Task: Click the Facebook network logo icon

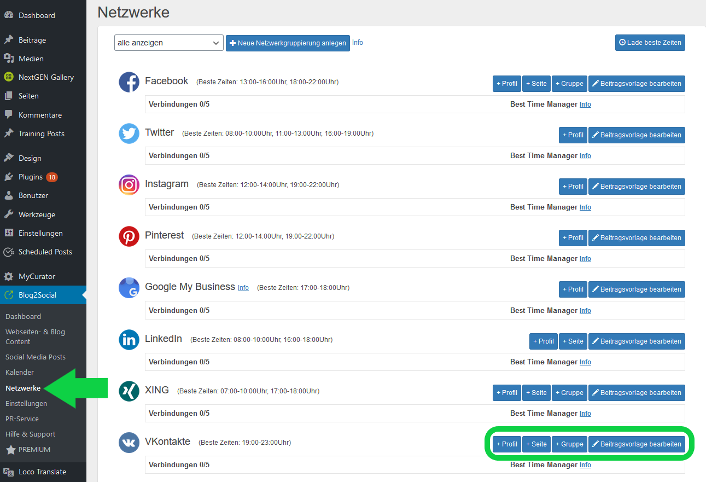Action: tap(129, 82)
